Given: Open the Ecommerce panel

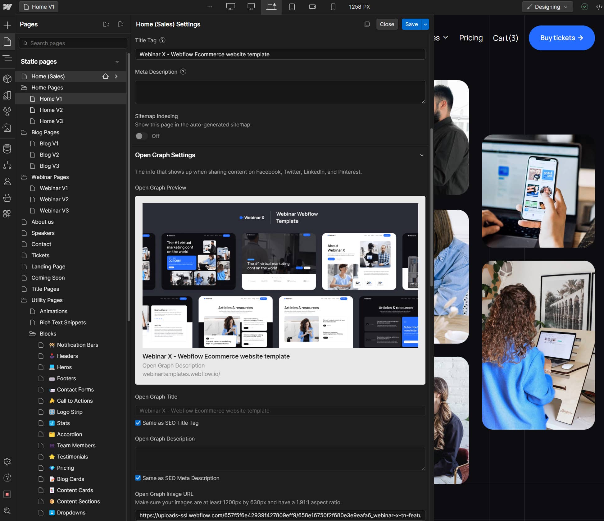Looking at the screenshot, I should pos(7,198).
